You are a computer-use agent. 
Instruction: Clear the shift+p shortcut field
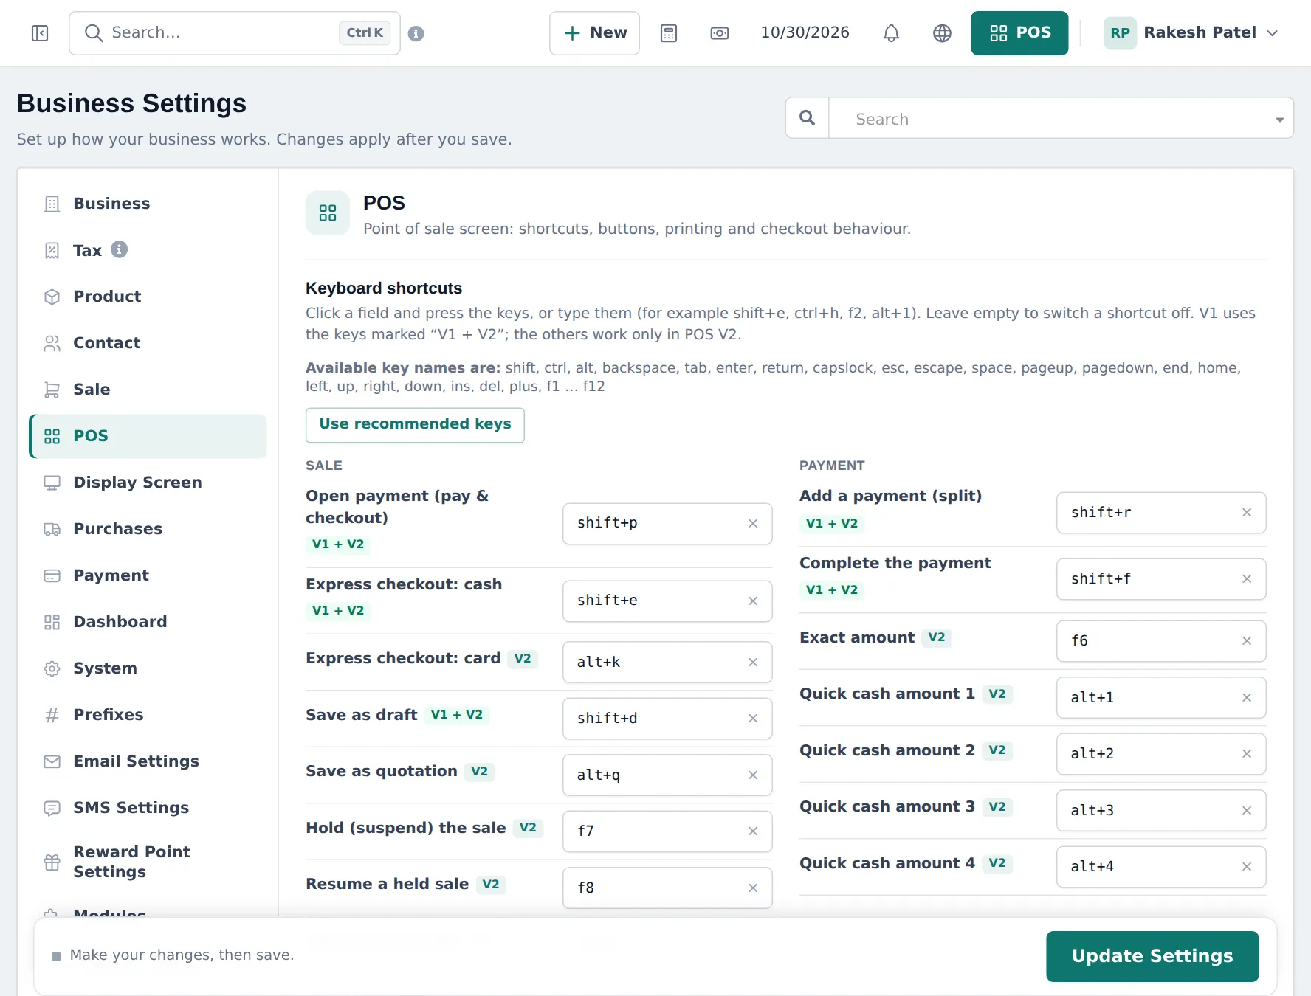(x=753, y=523)
